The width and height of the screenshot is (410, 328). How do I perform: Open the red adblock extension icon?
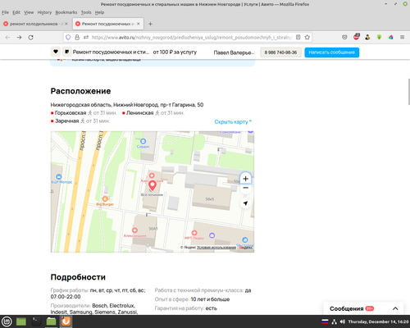(356, 37)
